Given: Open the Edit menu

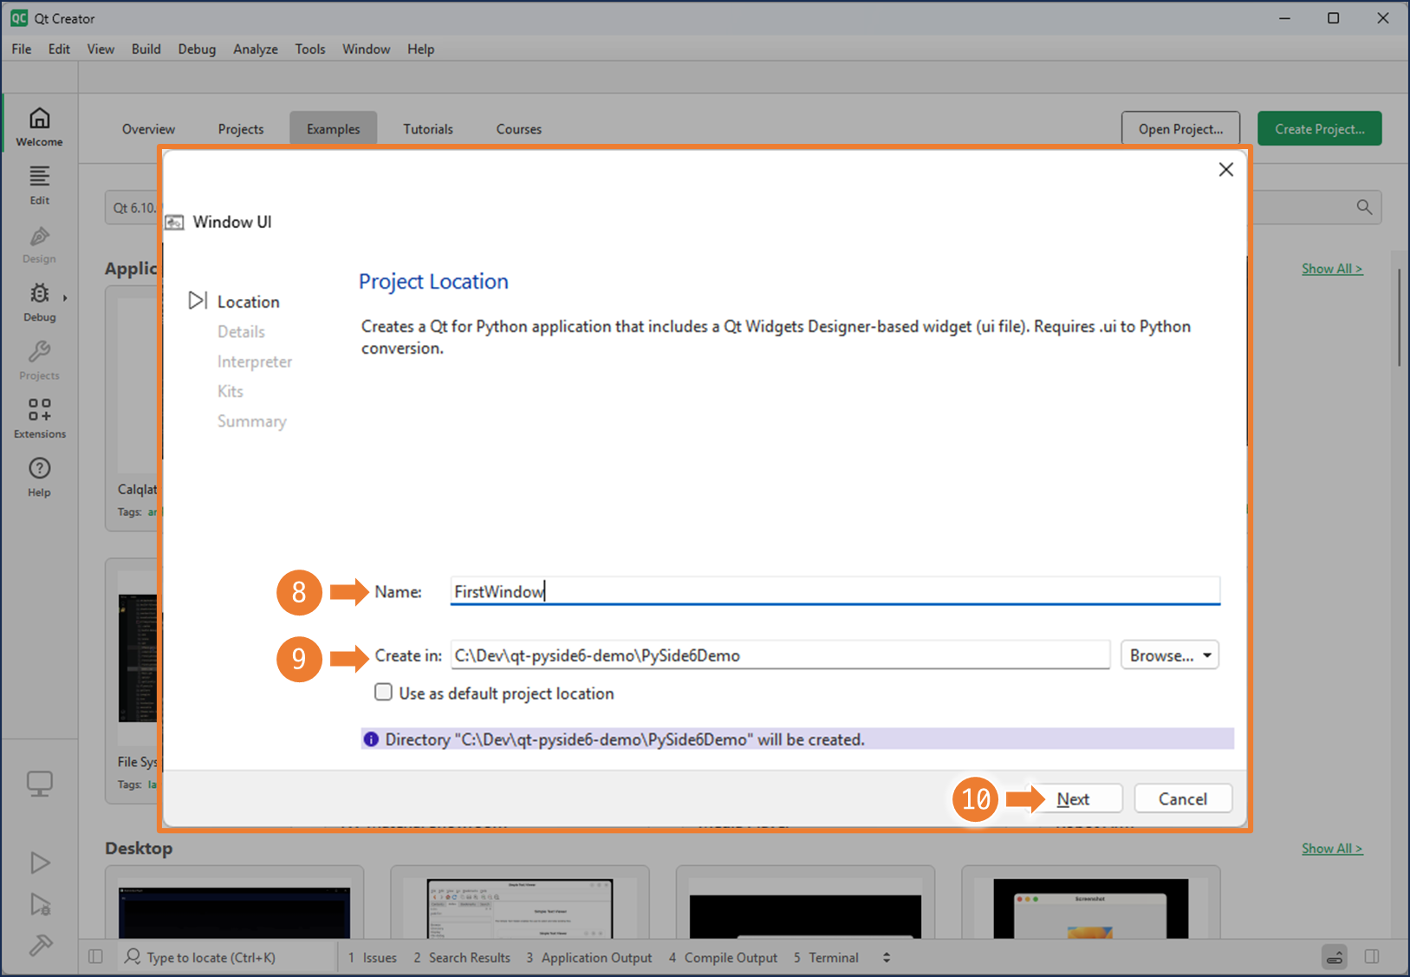Looking at the screenshot, I should pos(59,49).
